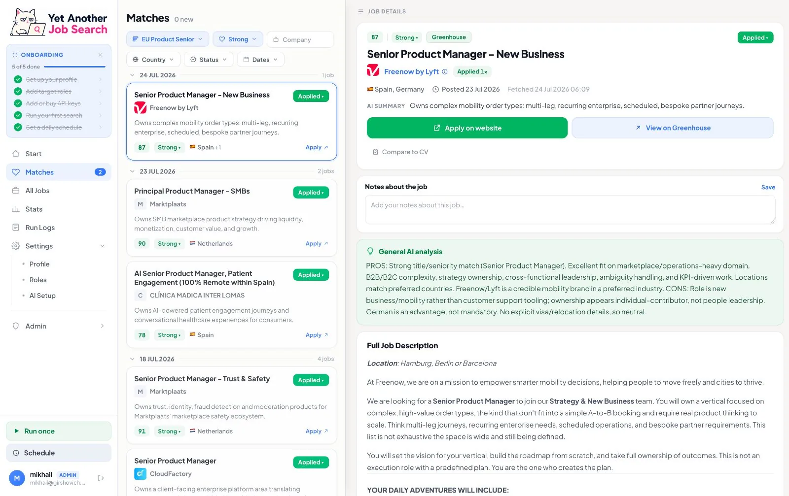Click the cat logo in the header

click(28, 22)
